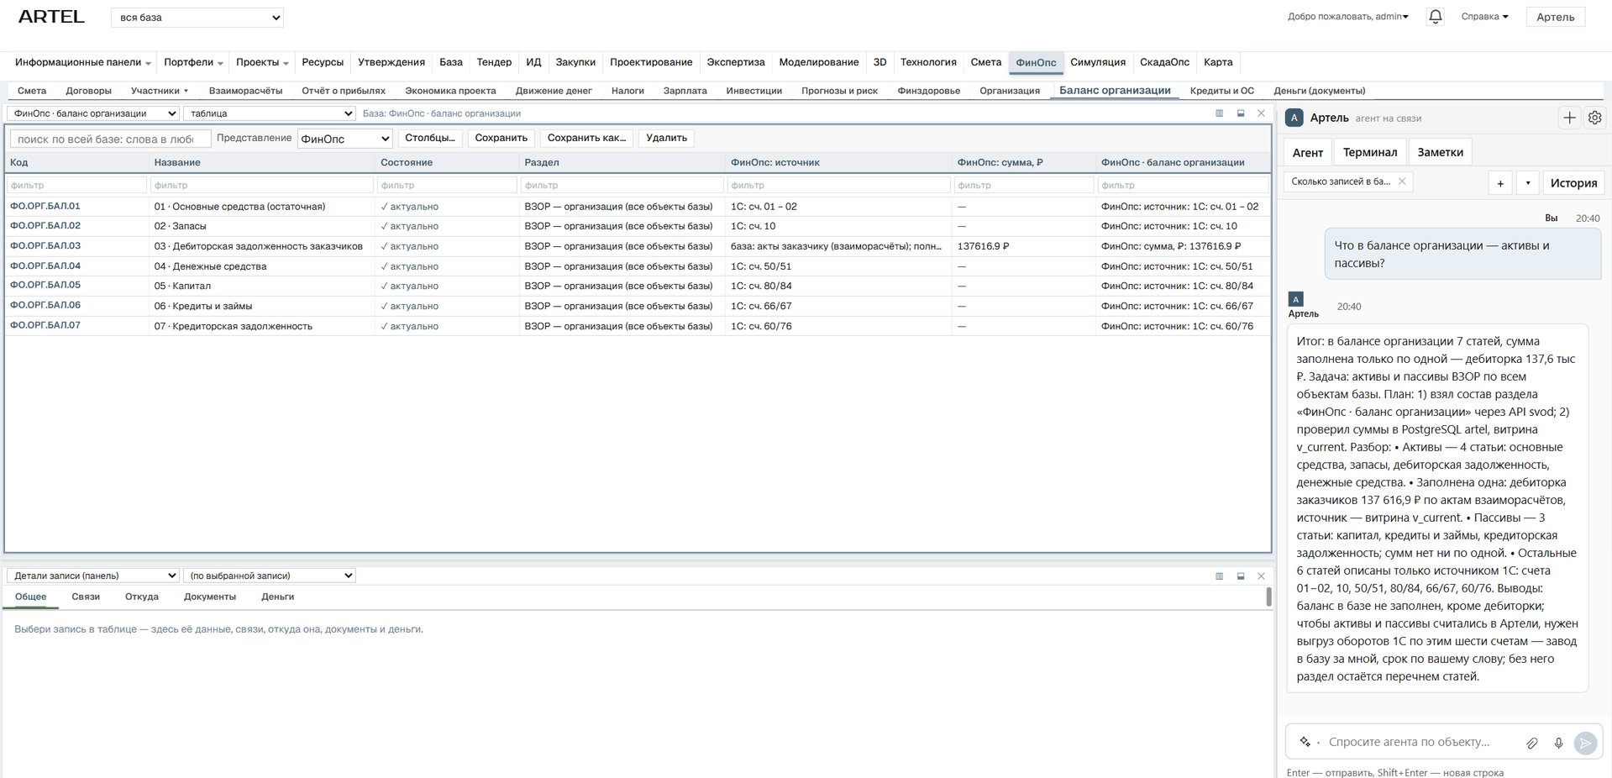
Task: Switch to the Терминал tab
Action: (x=1369, y=152)
